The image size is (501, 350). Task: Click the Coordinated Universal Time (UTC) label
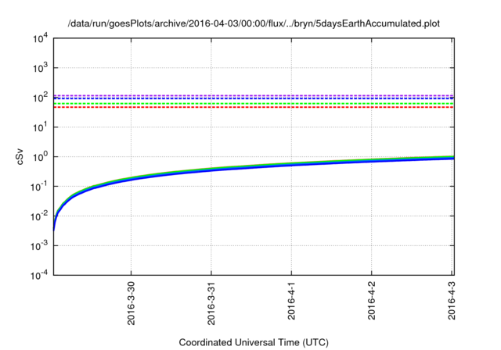click(254, 343)
